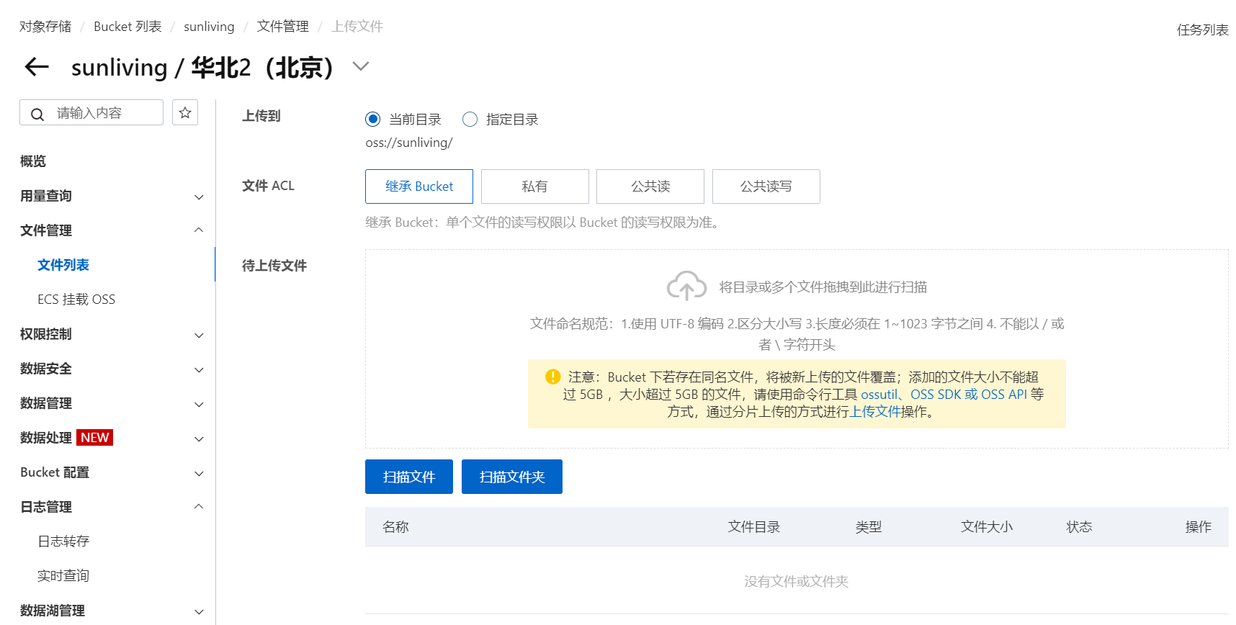Click the 操作 table column header
This screenshot has width=1236, height=625.
(x=1199, y=527)
